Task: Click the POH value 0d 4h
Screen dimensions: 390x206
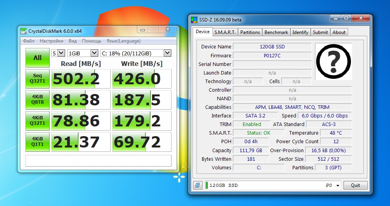Action: tap(251, 142)
